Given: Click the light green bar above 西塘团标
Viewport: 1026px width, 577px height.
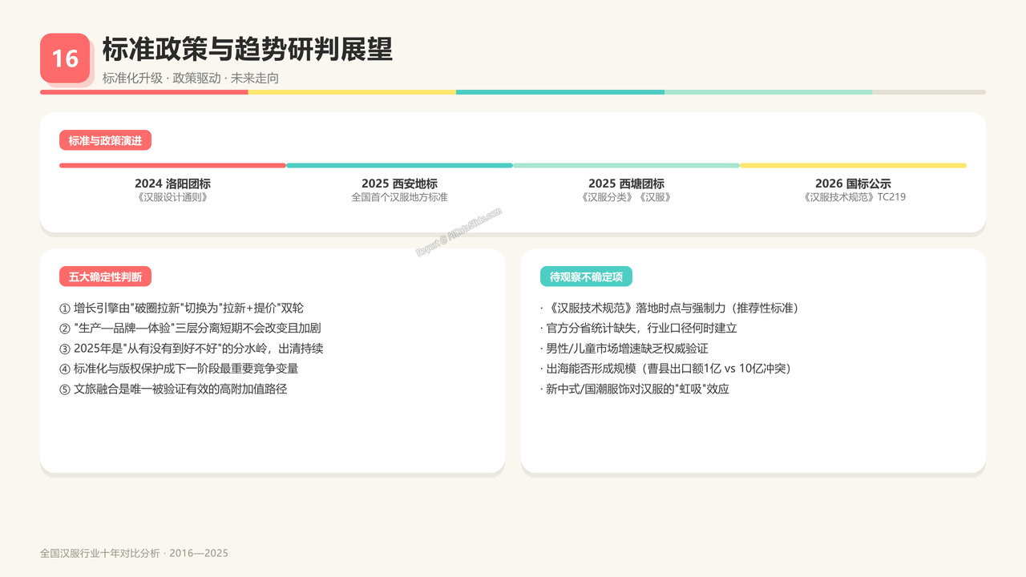Looking at the screenshot, I should [626, 166].
